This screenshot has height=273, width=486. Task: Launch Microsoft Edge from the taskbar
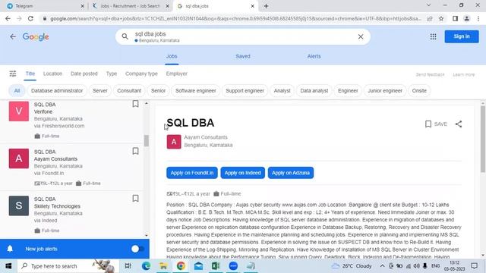[x=146, y=266]
